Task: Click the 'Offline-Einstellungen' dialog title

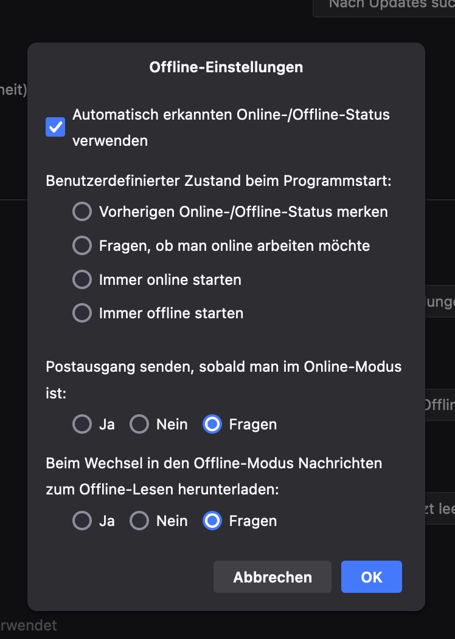Action: coord(226,67)
